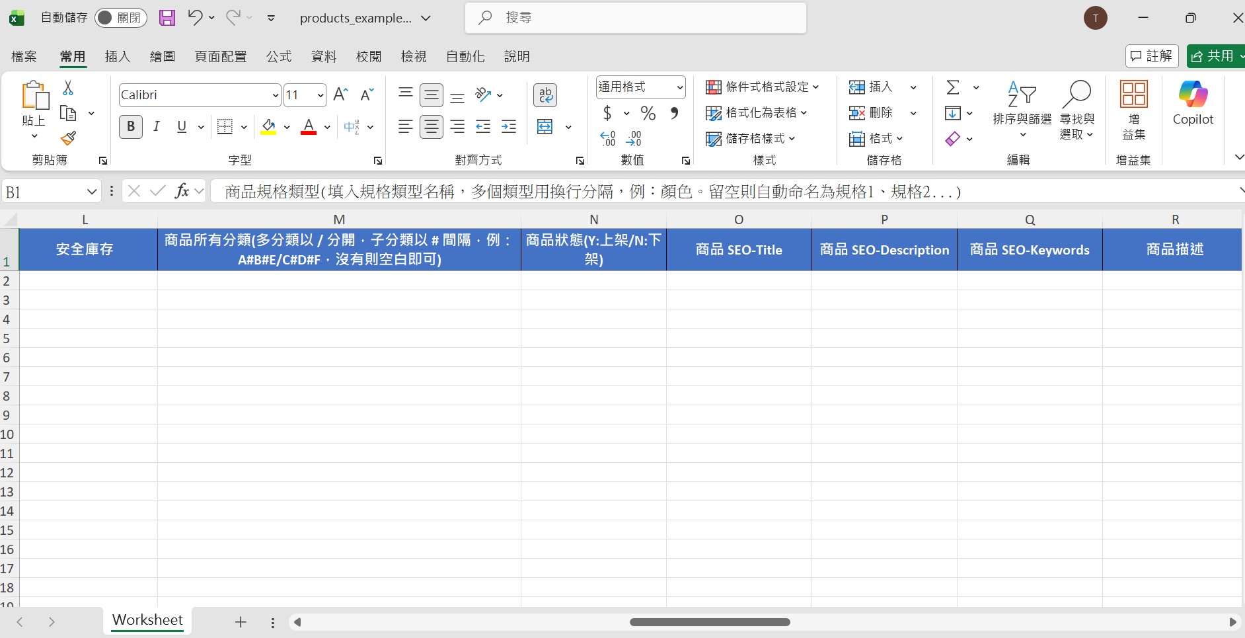This screenshot has height=638, width=1245.
Task: Click the Cut scissors icon
Action: coord(68,88)
